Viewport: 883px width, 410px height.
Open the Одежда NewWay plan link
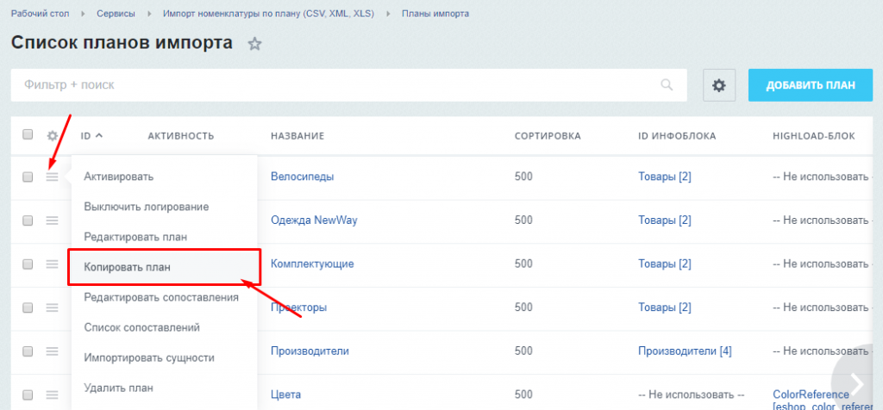[314, 221]
